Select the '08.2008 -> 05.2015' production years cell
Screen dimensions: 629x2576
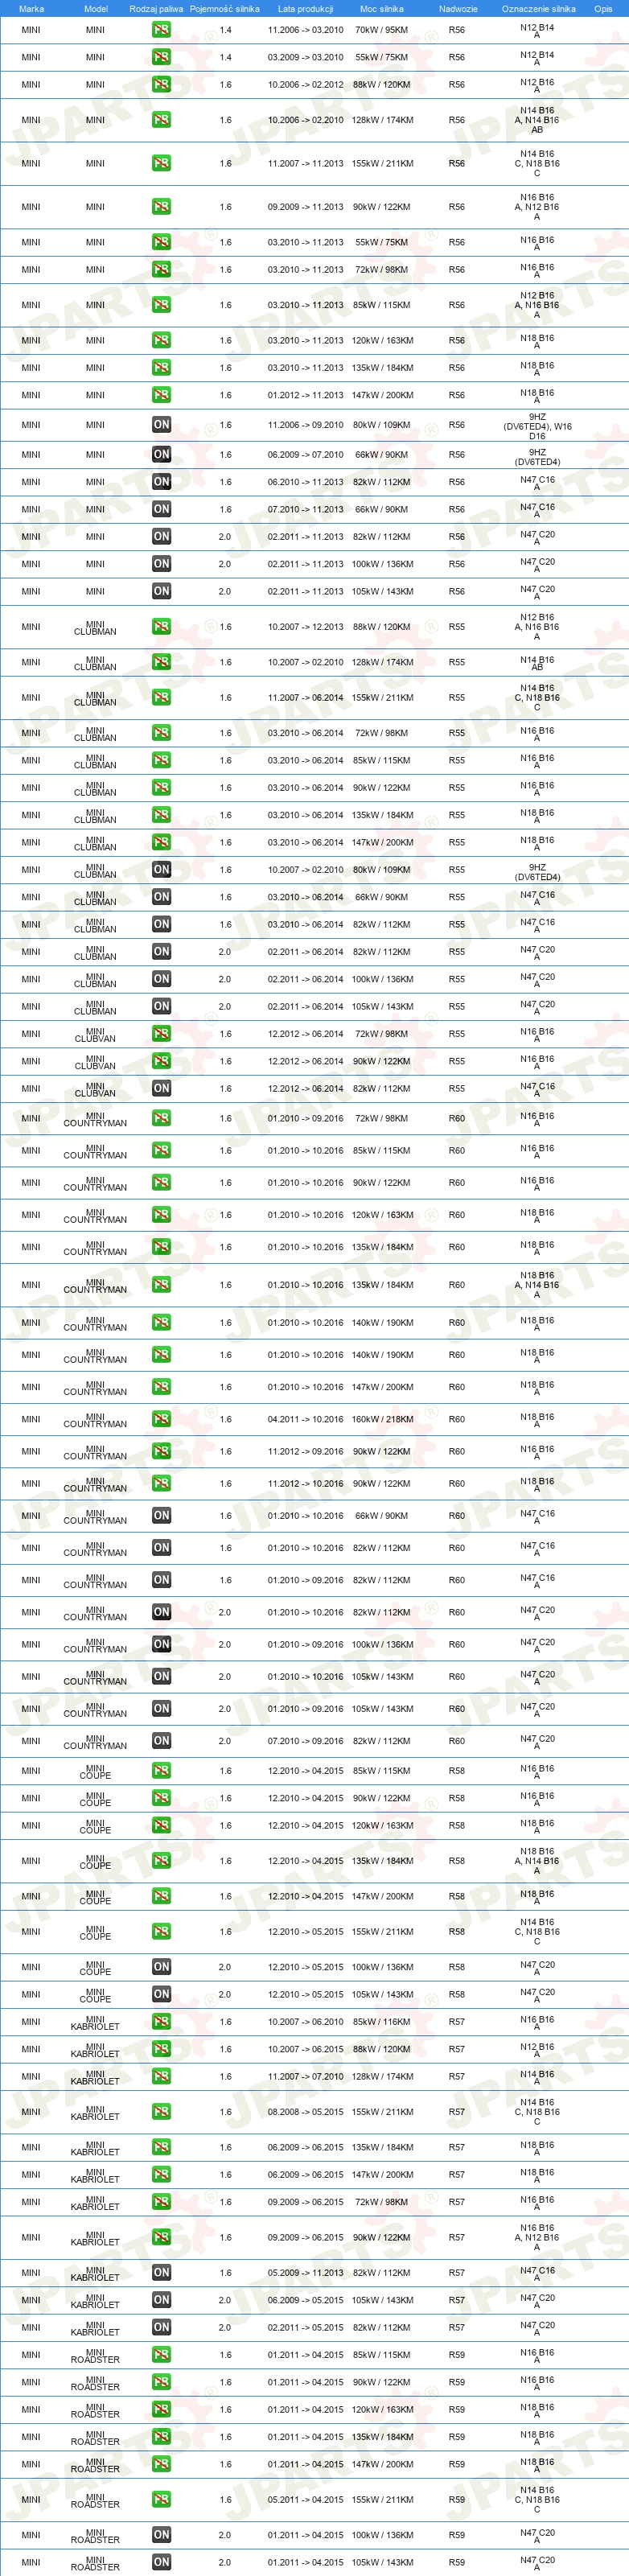(x=305, y=2112)
